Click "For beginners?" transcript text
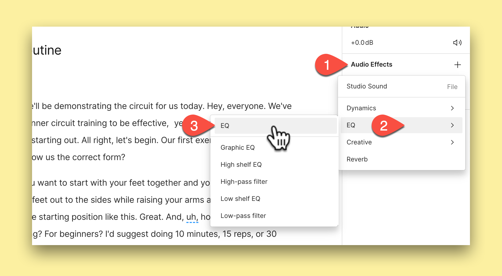Viewport: 502px width, 276px height. point(74,234)
